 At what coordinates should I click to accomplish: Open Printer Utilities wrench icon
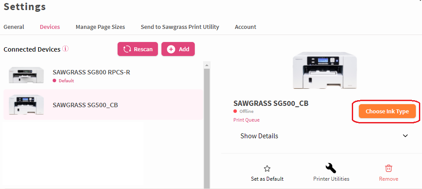331,168
